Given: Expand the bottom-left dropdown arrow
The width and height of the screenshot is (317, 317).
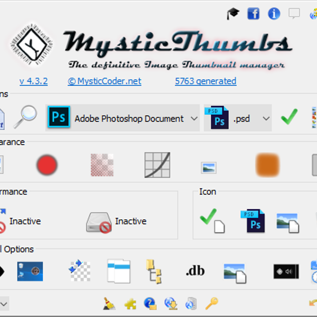Looking at the screenshot, I should tap(4, 304).
